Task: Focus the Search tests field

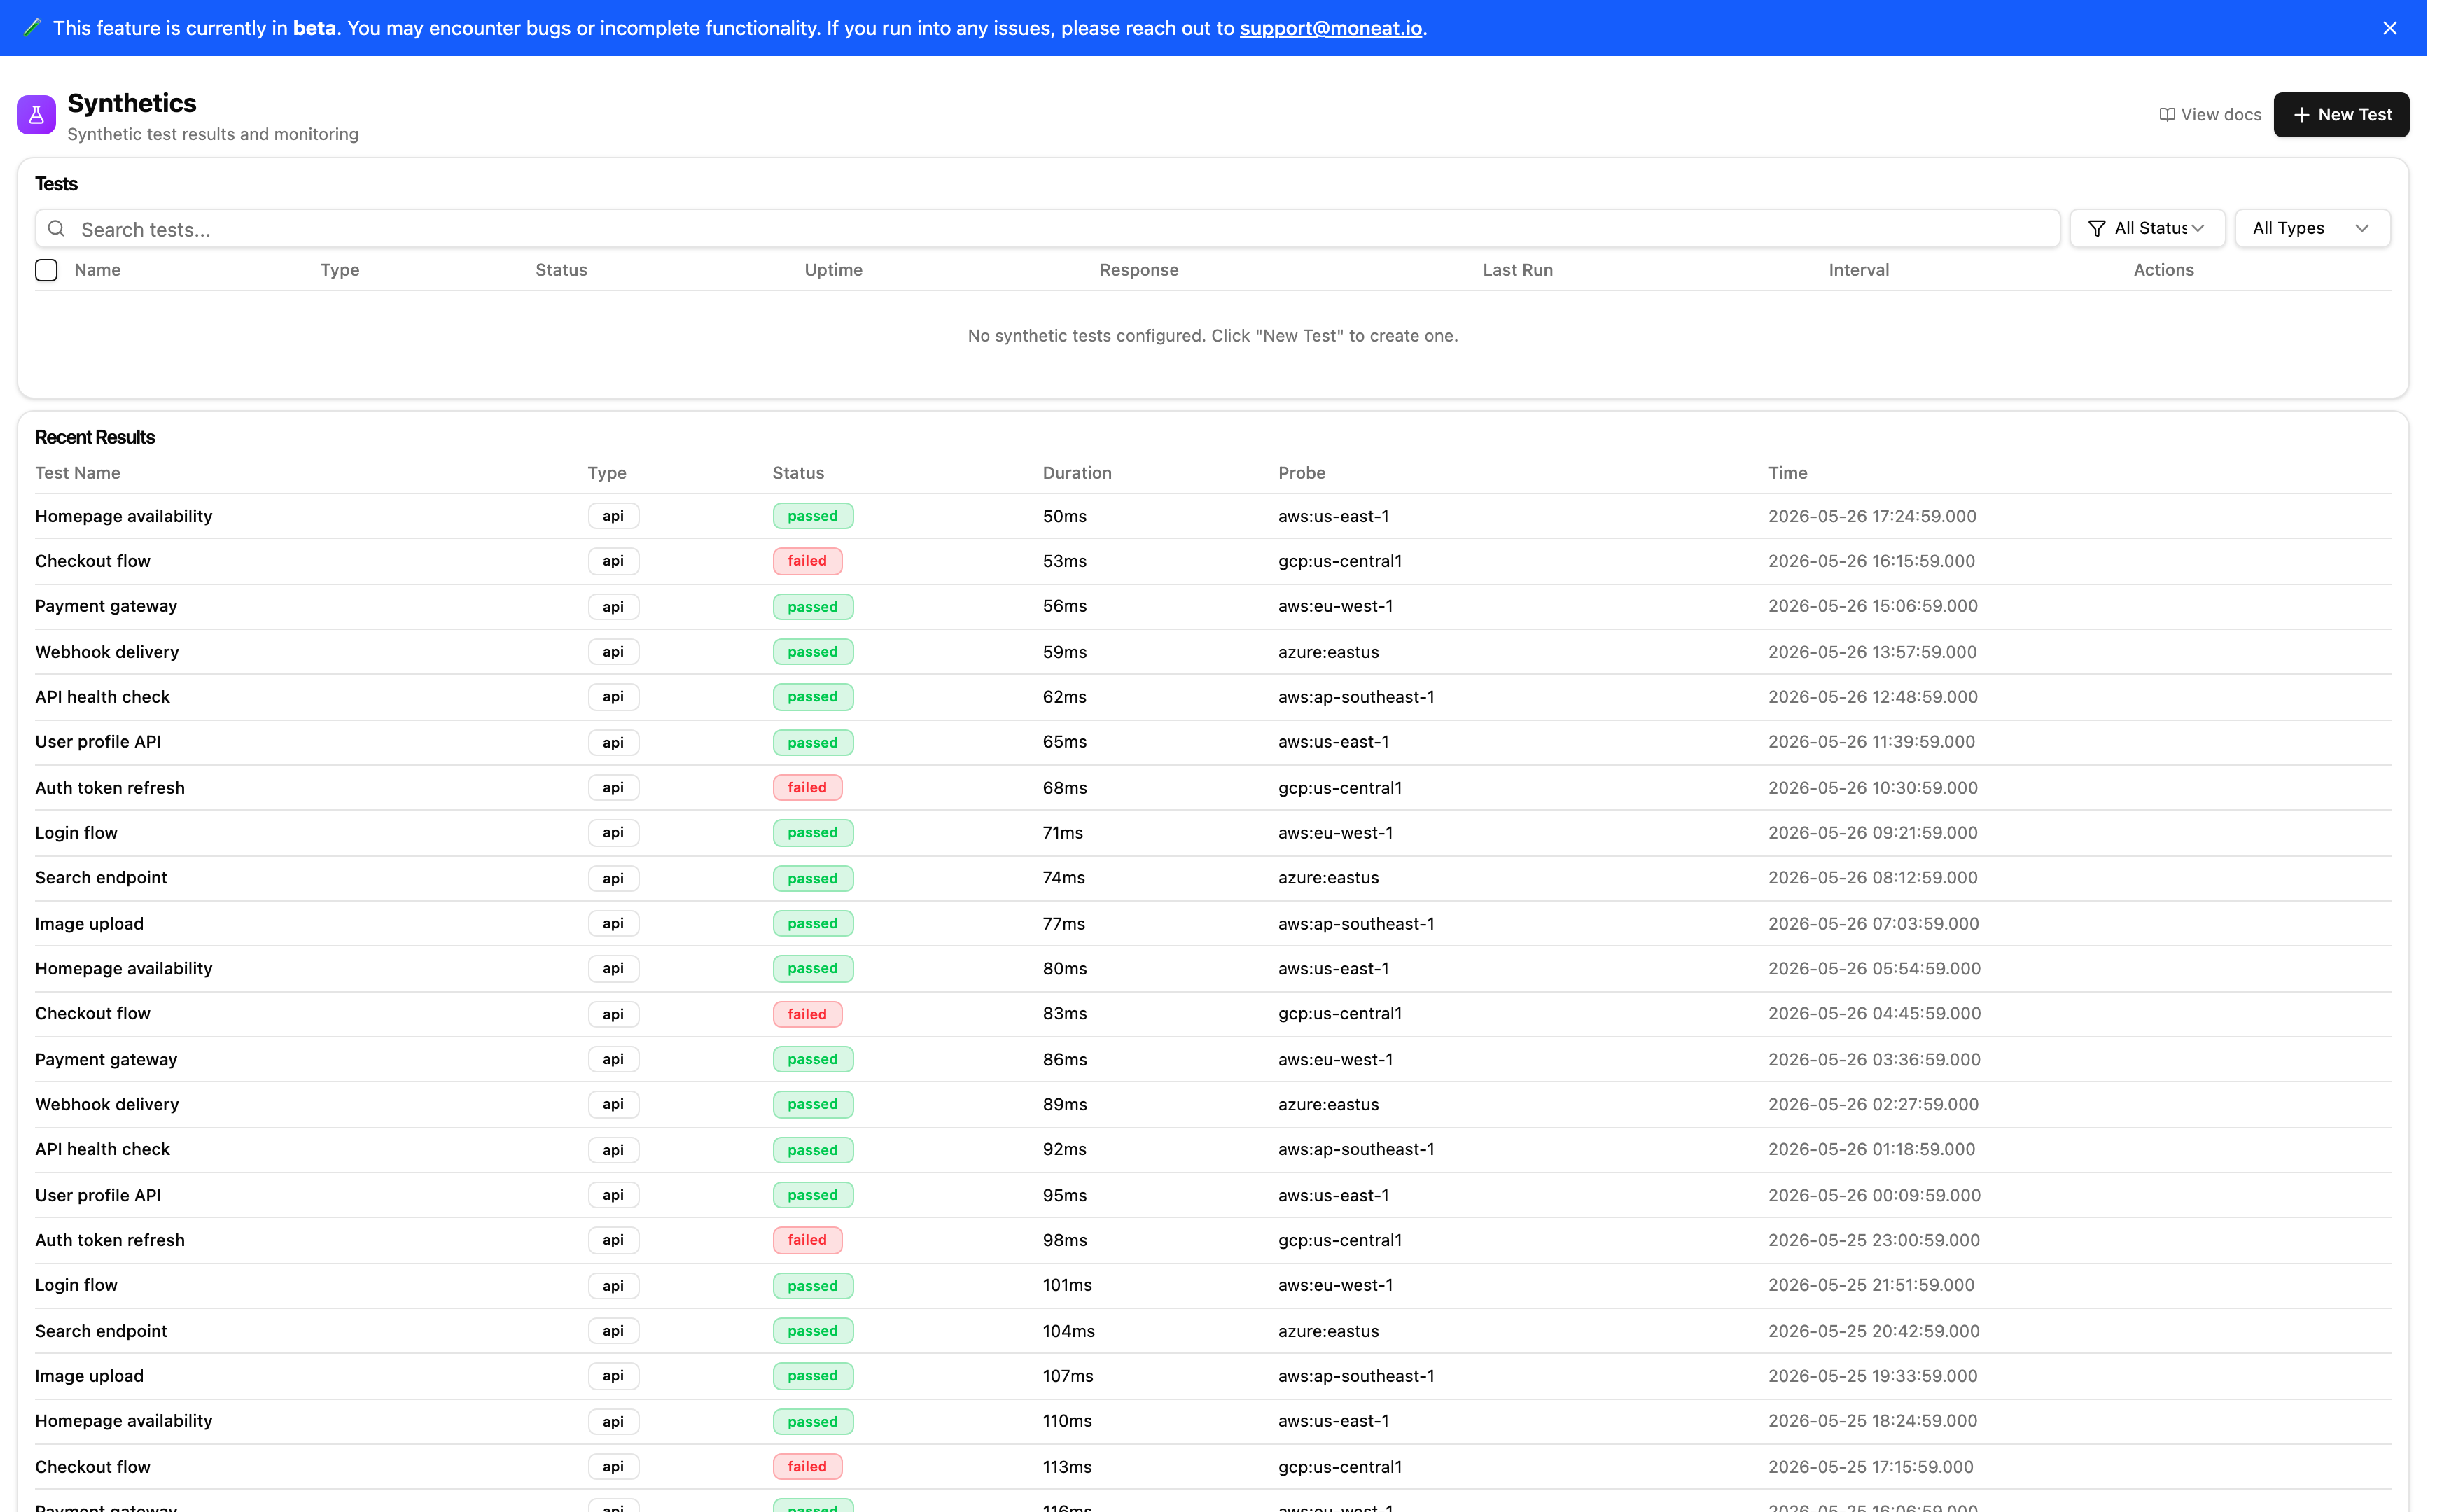Action: pyautogui.click(x=1047, y=229)
